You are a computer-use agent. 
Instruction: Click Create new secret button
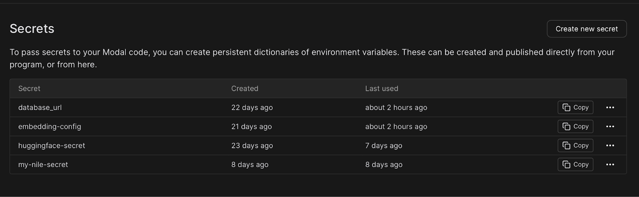[586, 29]
